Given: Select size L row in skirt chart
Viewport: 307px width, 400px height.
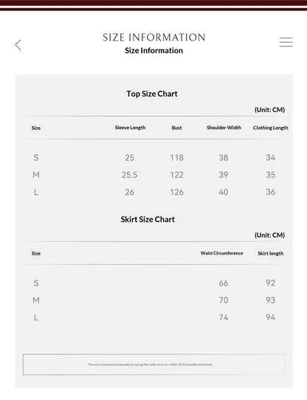Looking at the screenshot, I should (x=154, y=317).
